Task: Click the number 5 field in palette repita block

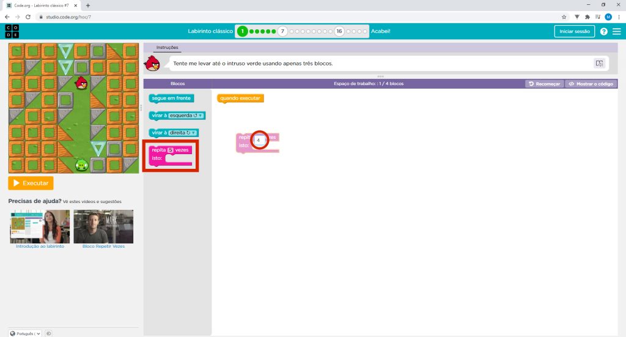Action: click(171, 150)
